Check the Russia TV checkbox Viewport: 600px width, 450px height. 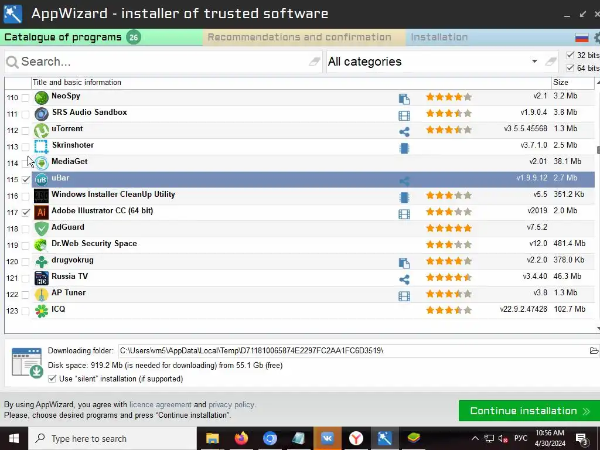point(25,278)
